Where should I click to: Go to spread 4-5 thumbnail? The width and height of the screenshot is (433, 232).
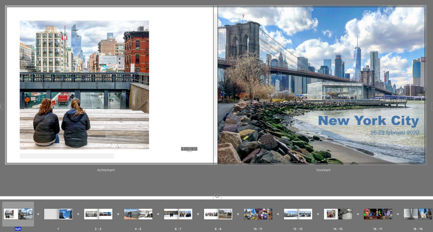tap(138, 214)
